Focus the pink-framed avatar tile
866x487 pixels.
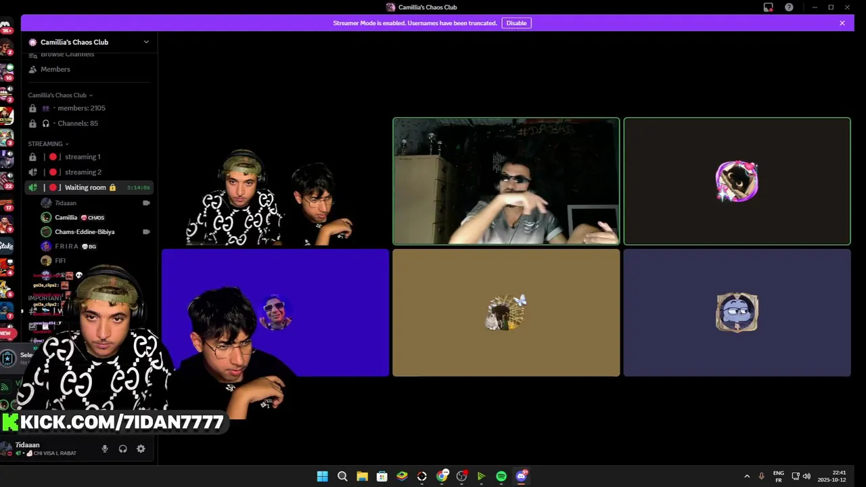pos(737,181)
